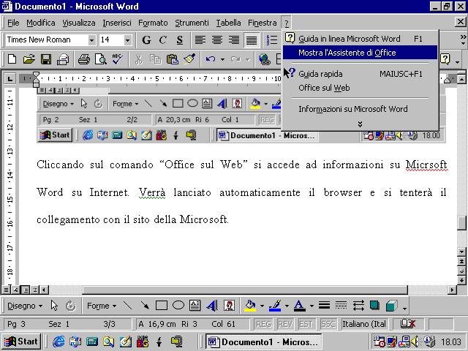Insert ClipArt from the bottom drawing toolbar
This screenshot has height=351, width=468.
tap(229, 306)
